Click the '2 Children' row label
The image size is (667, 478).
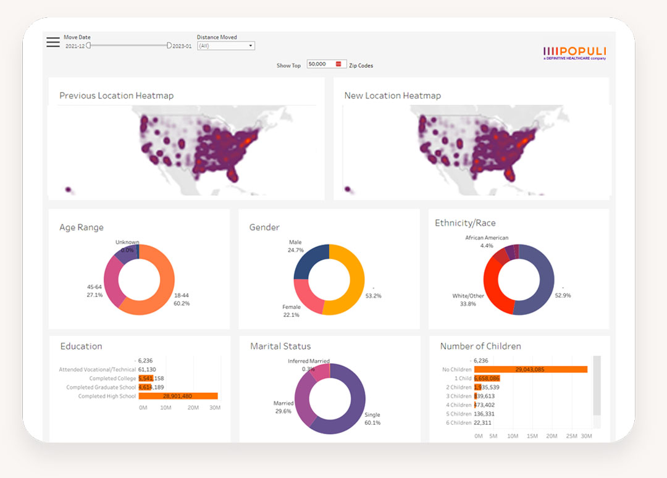point(458,387)
